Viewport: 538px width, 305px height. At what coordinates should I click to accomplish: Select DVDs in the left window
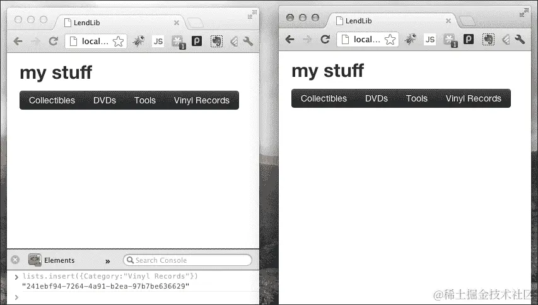point(105,100)
